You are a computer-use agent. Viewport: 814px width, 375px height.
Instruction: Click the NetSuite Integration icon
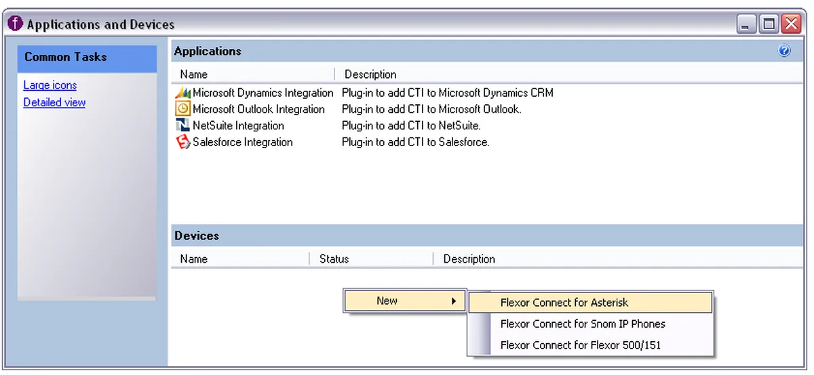(183, 125)
